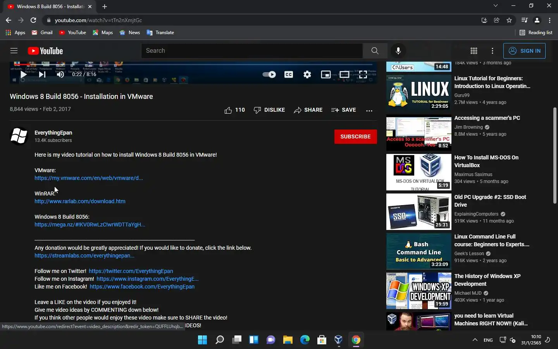Open the VMware download link

coord(89,178)
